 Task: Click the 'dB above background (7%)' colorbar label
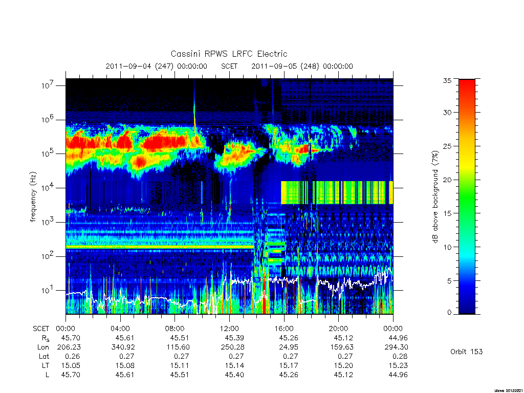(435, 197)
